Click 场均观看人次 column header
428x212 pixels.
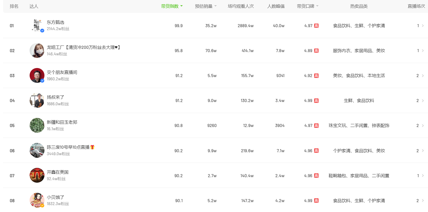point(241,6)
